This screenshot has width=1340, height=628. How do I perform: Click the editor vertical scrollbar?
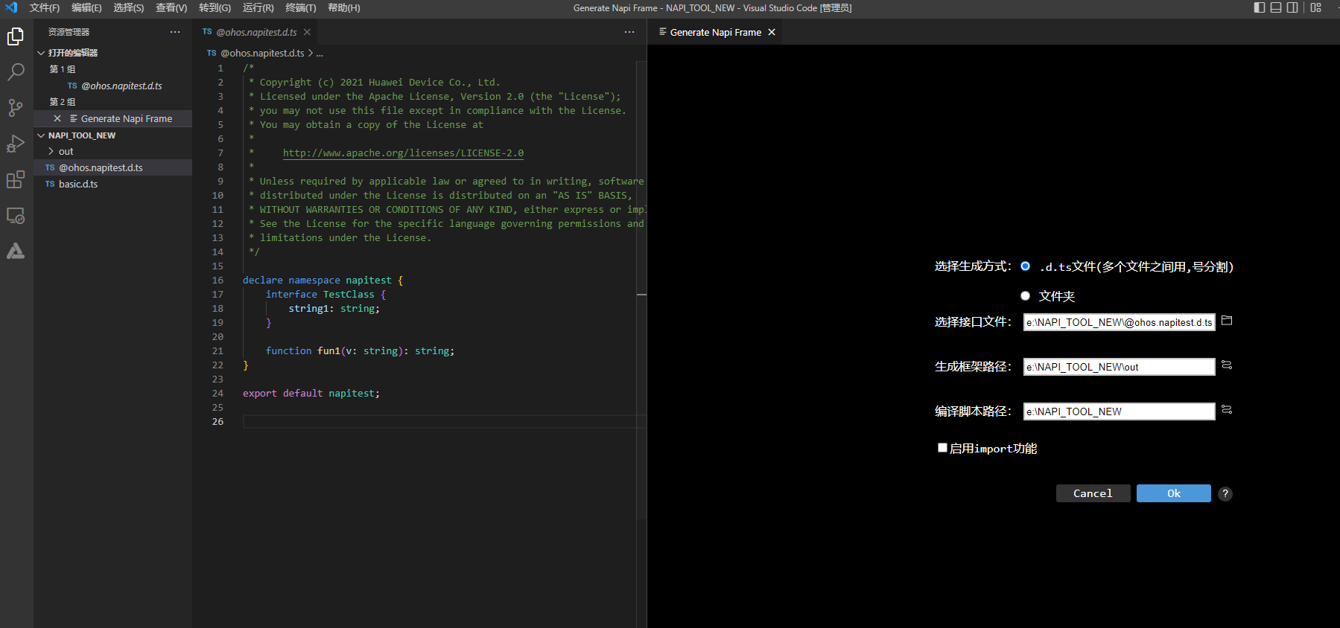click(641, 290)
